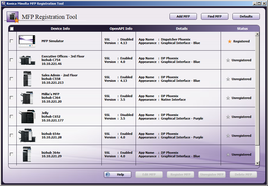
Task: Click the gray star for bizhub 364e row
Action: pos(228,155)
